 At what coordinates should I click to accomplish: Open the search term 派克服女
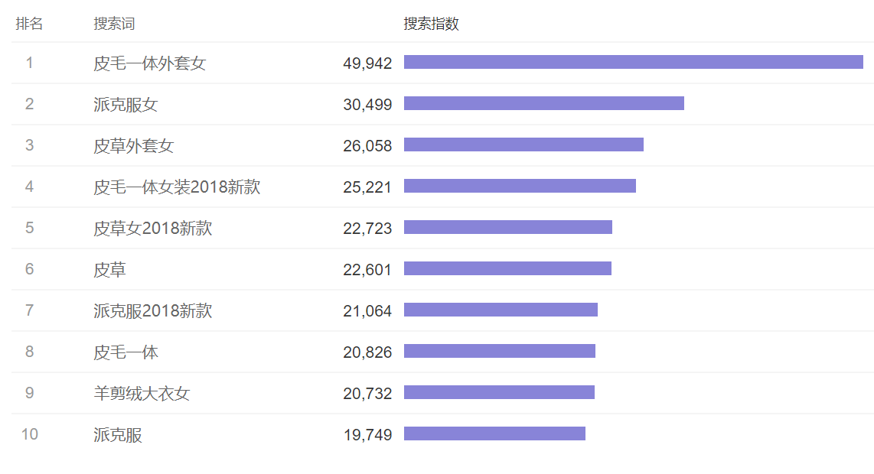pyautogui.click(x=126, y=104)
